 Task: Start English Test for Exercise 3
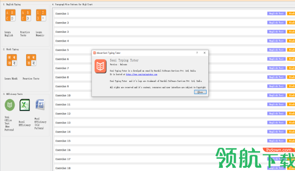tap(276, 31)
